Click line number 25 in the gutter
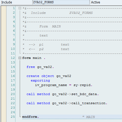This screenshot has width=122, height=122. [x=13, y=117]
